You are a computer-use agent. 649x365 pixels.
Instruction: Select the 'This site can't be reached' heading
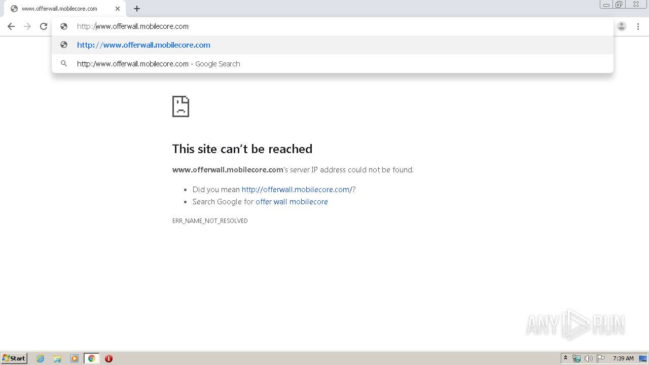(x=242, y=149)
